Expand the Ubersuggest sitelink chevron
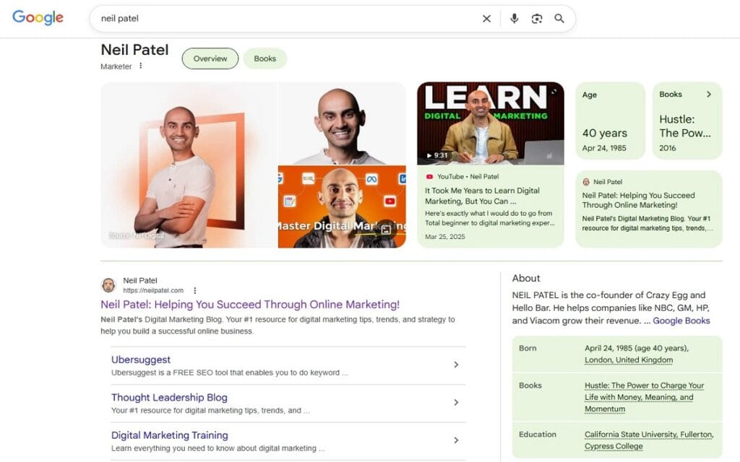The width and height of the screenshot is (740, 462). point(456,365)
